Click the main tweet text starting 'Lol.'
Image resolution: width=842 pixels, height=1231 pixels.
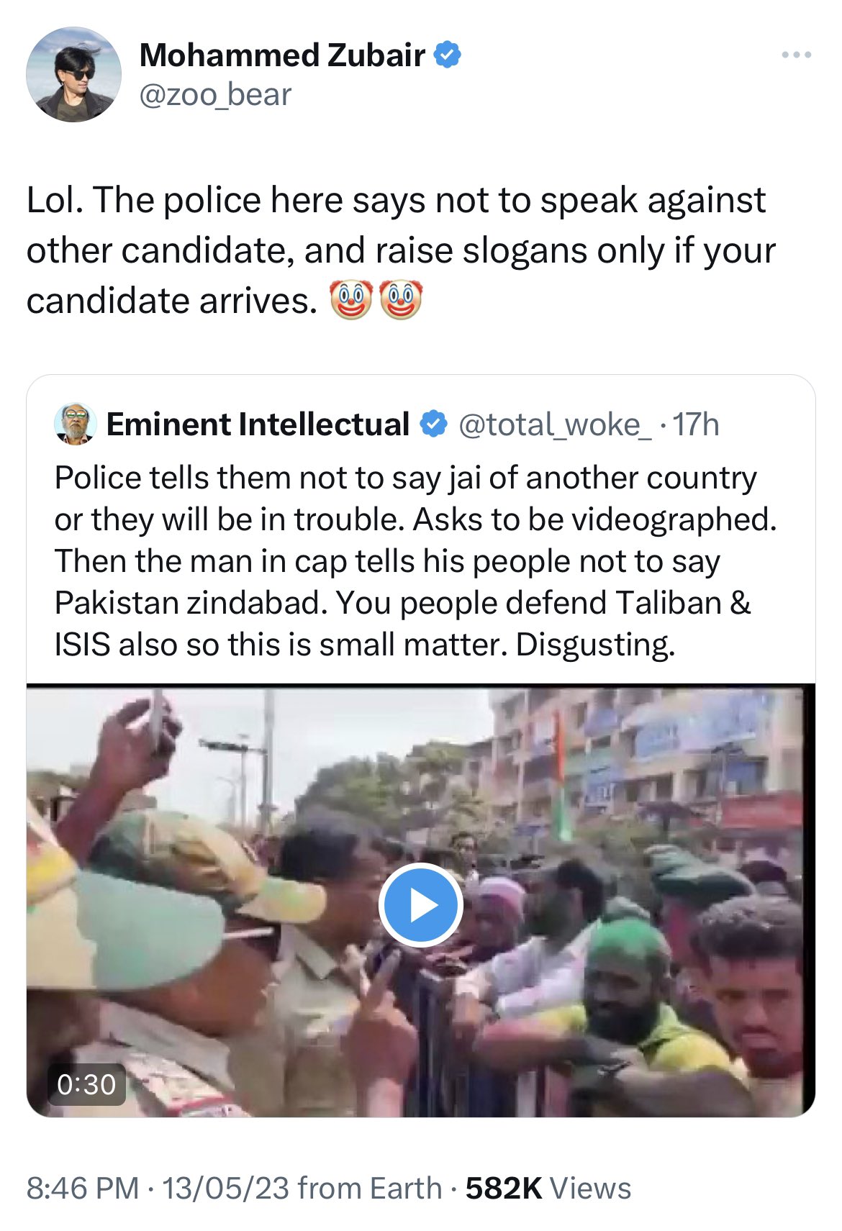coord(401,250)
